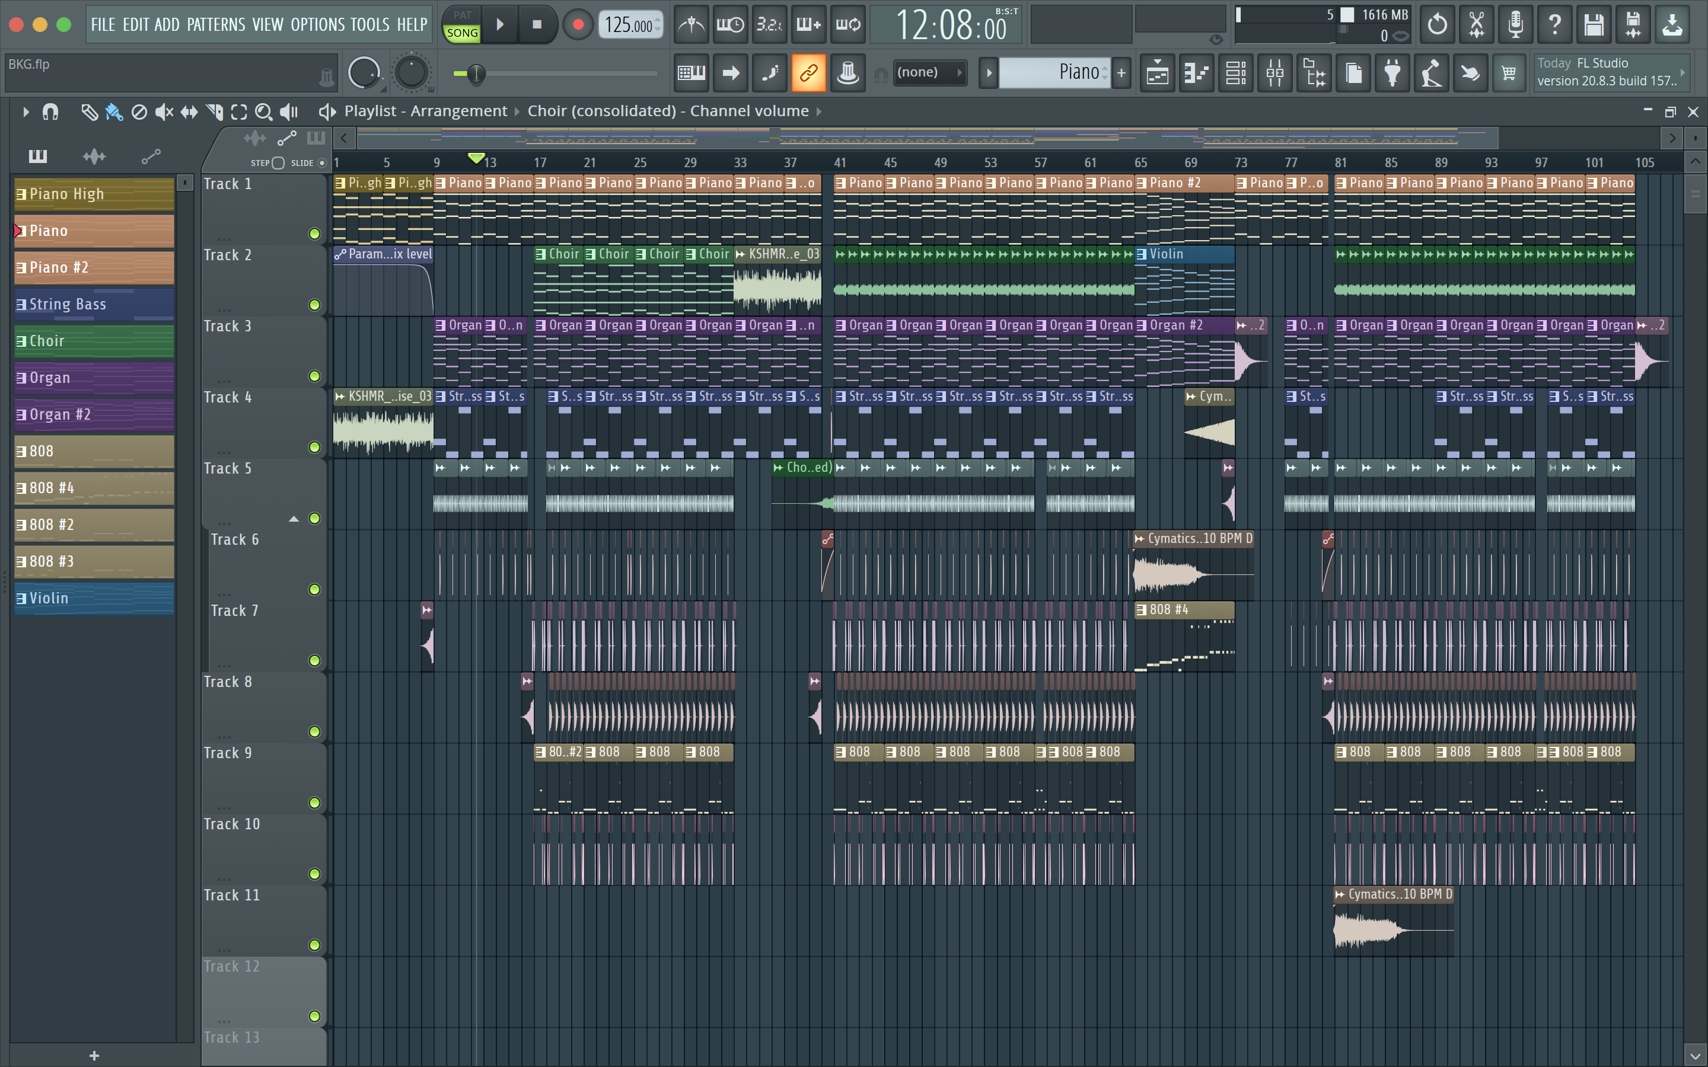Click the Save project floppy icon

click(x=1594, y=25)
